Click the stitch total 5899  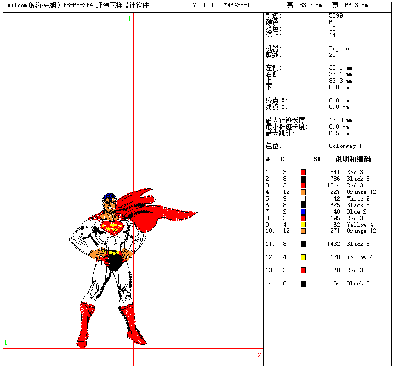click(336, 15)
